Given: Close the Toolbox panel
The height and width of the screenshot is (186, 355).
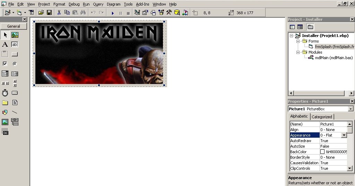Looking at the screenshot, I should tap(25, 19).
